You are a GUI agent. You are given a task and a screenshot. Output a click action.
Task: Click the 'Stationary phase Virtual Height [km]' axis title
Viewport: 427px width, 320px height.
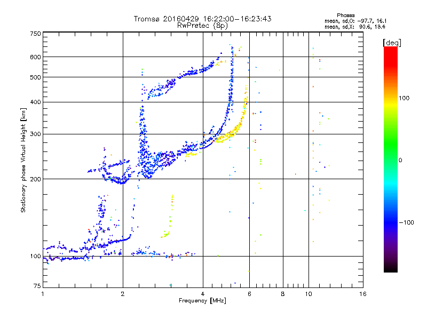click(23, 160)
